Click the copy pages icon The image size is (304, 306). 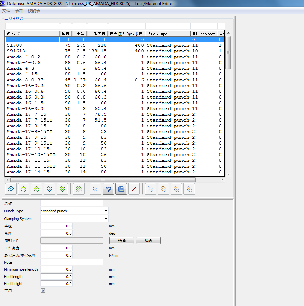click(151, 189)
